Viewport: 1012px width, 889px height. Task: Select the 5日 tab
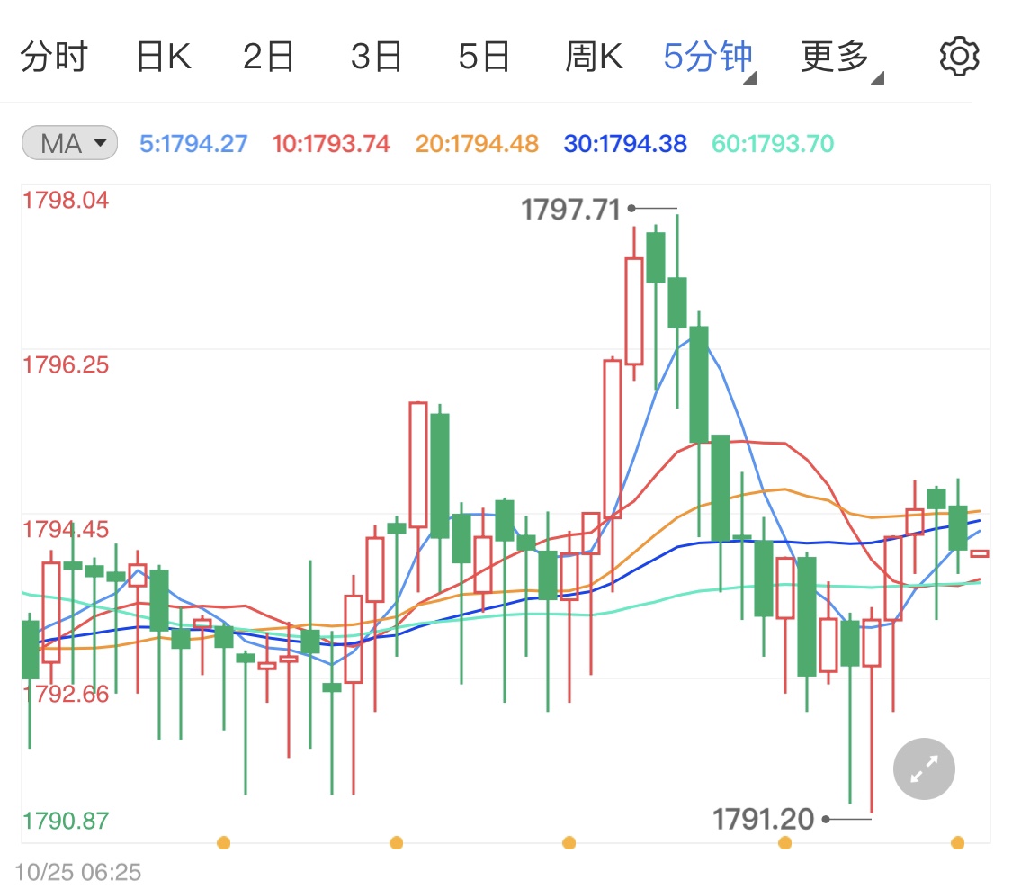pos(484,56)
